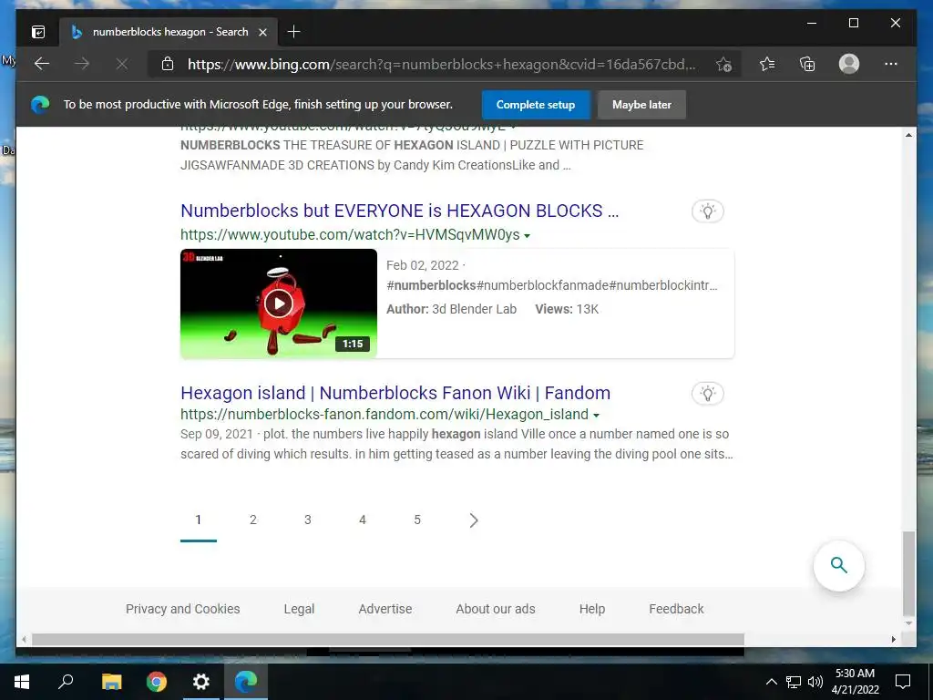Click the vertical scrollbar thumb
The width and height of the screenshot is (933, 700).
[x=908, y=573]
